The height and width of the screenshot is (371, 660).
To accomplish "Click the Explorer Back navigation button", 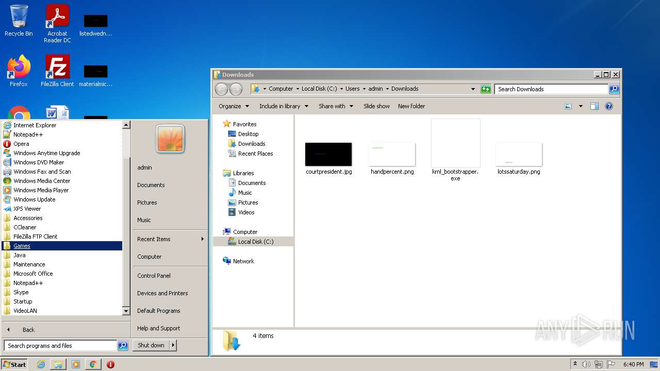I will click(x=221, y=89).
